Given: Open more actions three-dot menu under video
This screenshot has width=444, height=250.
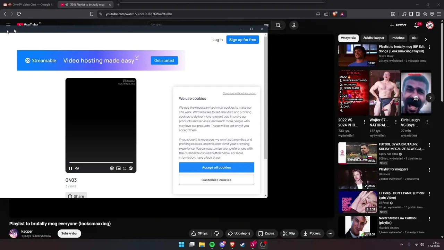Looking at the screenshot, I should point(330,233).
